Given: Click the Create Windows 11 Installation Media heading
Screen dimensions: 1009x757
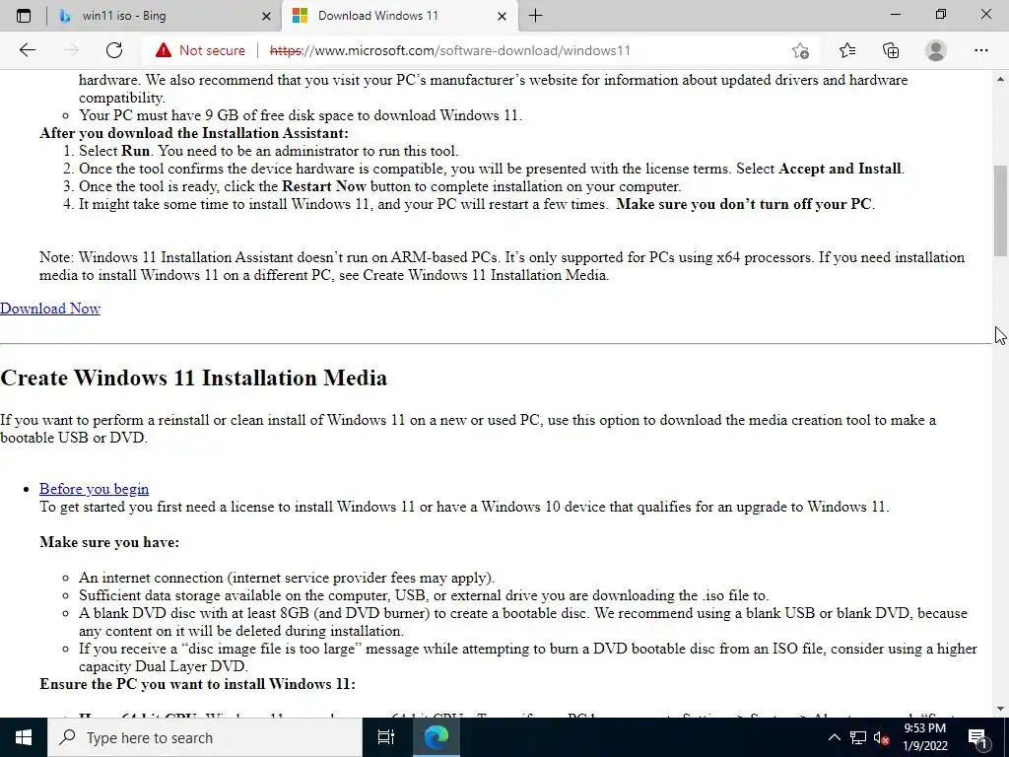Looking at the screenshot, I should coord(194,378).
